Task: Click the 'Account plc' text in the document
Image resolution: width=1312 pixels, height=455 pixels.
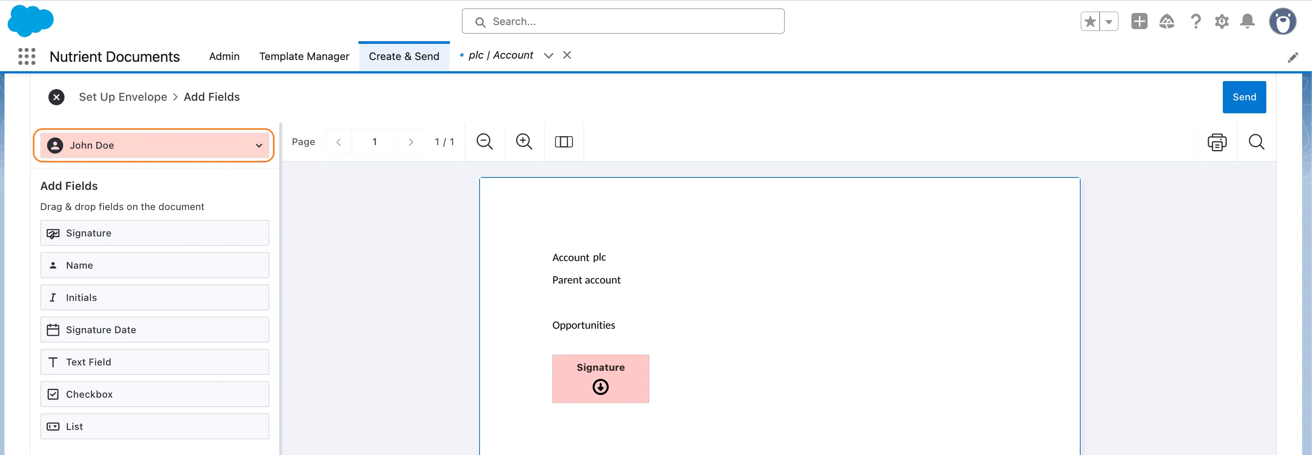Action: [579, 258]
